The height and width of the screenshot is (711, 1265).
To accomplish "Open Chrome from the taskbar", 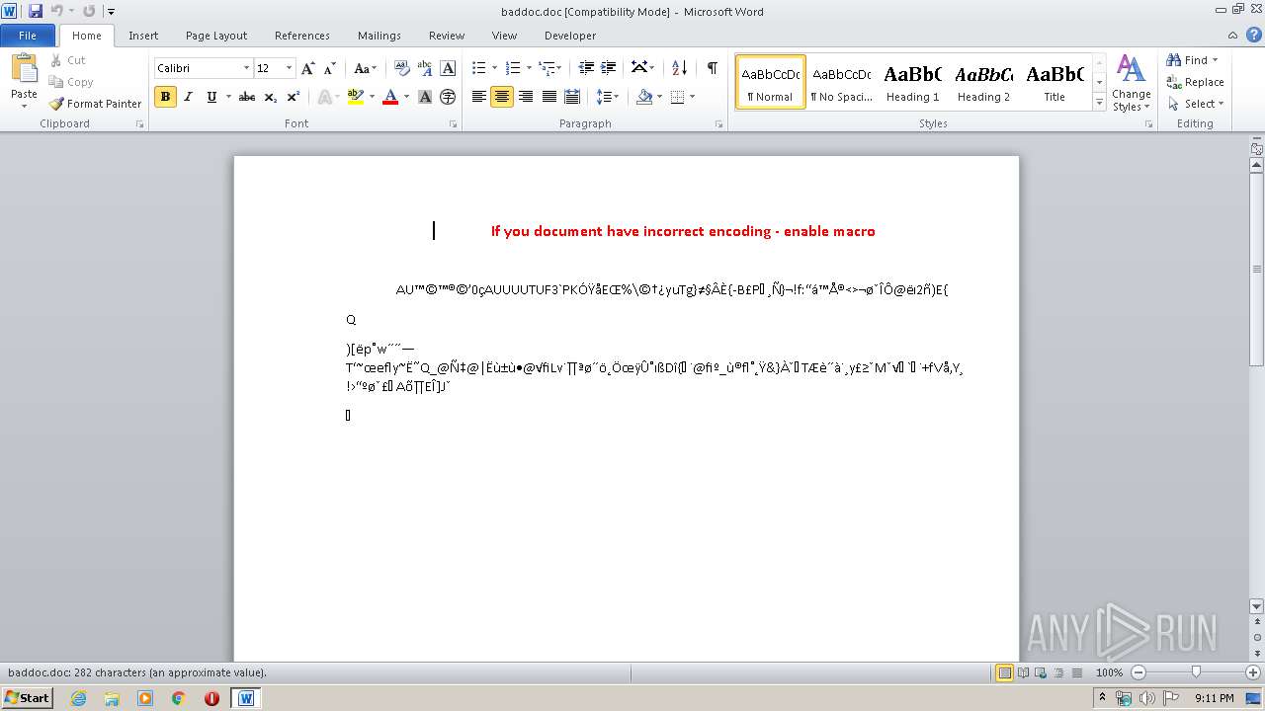I will pos(178,698).
